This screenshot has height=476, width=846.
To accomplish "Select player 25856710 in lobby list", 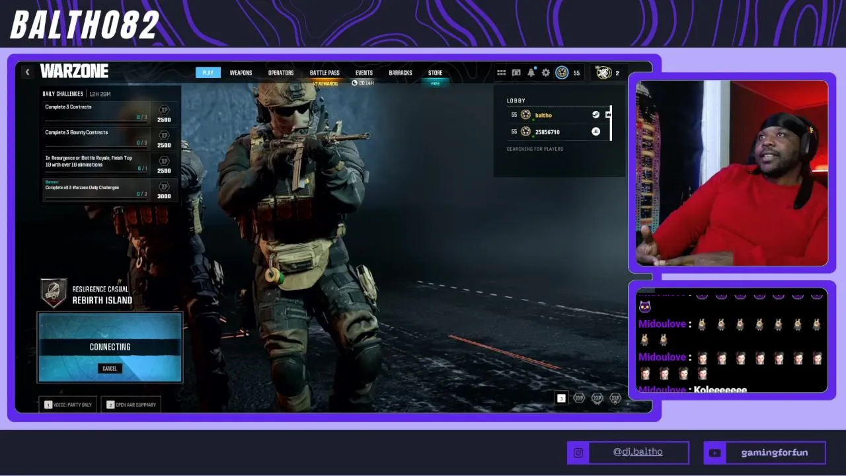I will (x=557, y=132).
